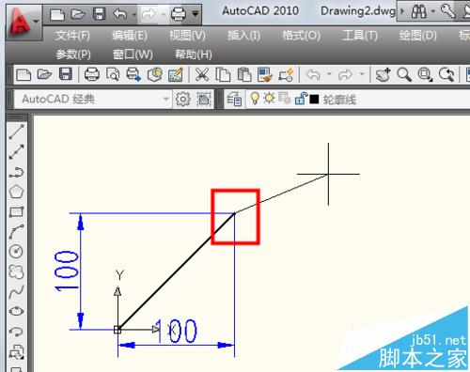470x372 pixels.
Task: Open the AutoCAD application menu button
Action: [23, 22]
